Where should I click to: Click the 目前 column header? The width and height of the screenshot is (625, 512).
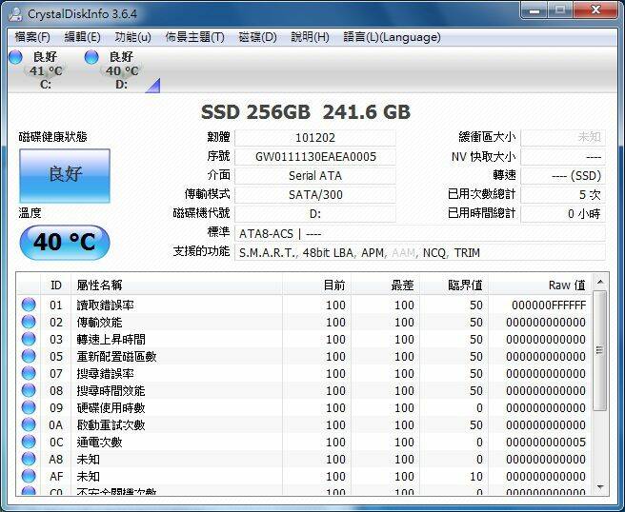(x=317, y=286)
